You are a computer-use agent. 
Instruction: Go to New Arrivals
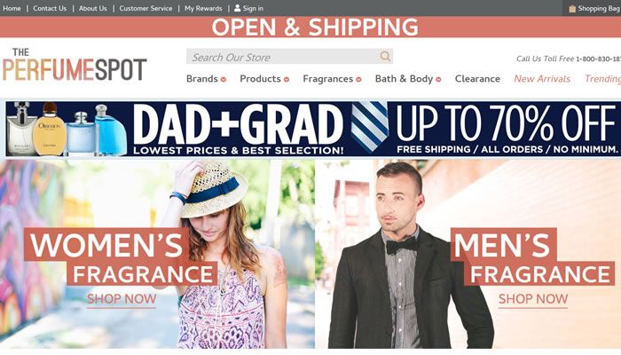(542, 79)
